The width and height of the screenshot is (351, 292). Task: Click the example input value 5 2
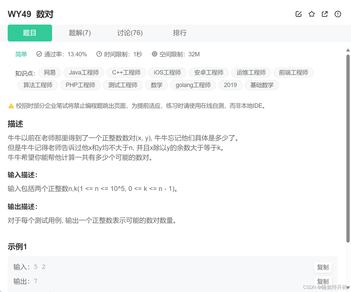(x=40, y=267)
